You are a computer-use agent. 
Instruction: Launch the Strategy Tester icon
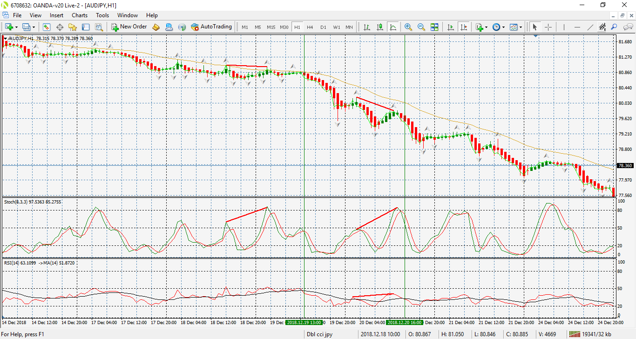coord(99,27)
